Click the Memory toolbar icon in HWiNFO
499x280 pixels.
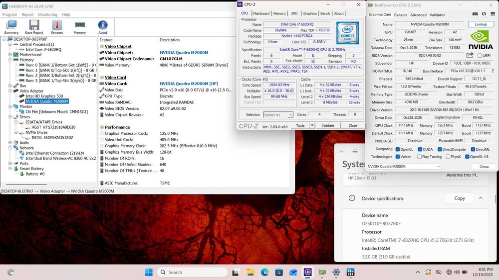[79, 25]
